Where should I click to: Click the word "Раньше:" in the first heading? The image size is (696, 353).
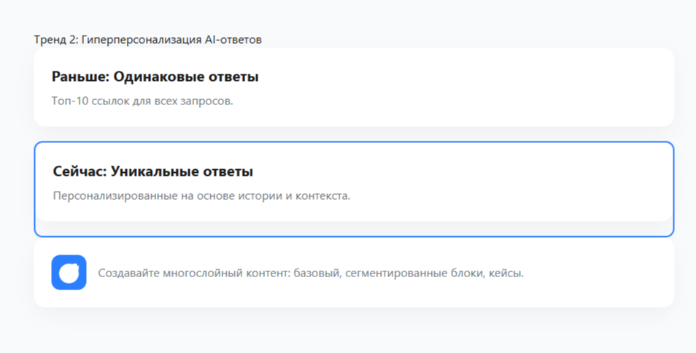80,77
